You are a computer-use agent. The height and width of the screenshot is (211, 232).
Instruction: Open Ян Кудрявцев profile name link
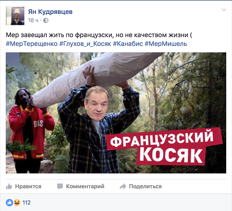50,12
